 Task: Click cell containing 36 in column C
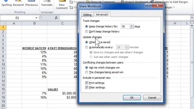[x=62, y=60]
